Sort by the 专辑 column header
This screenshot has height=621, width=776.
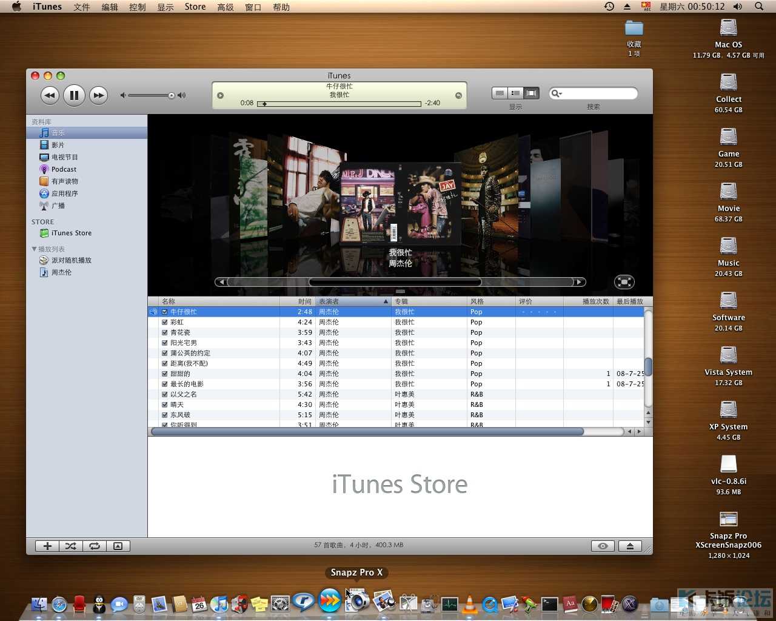pos(429,301)
